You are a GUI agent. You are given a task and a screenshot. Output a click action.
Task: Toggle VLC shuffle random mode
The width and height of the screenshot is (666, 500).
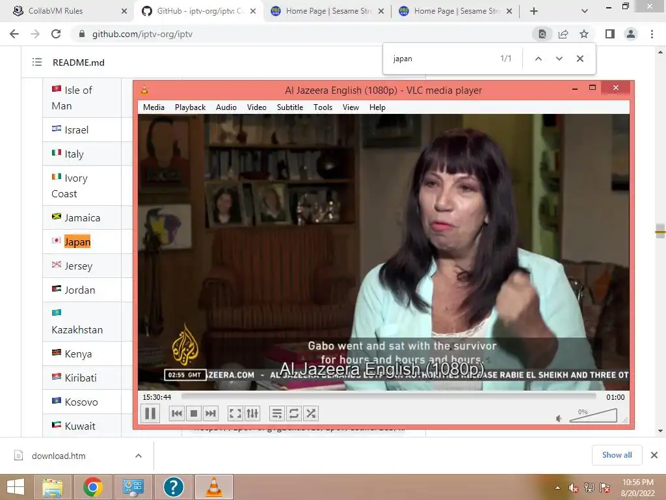[311, 413]
